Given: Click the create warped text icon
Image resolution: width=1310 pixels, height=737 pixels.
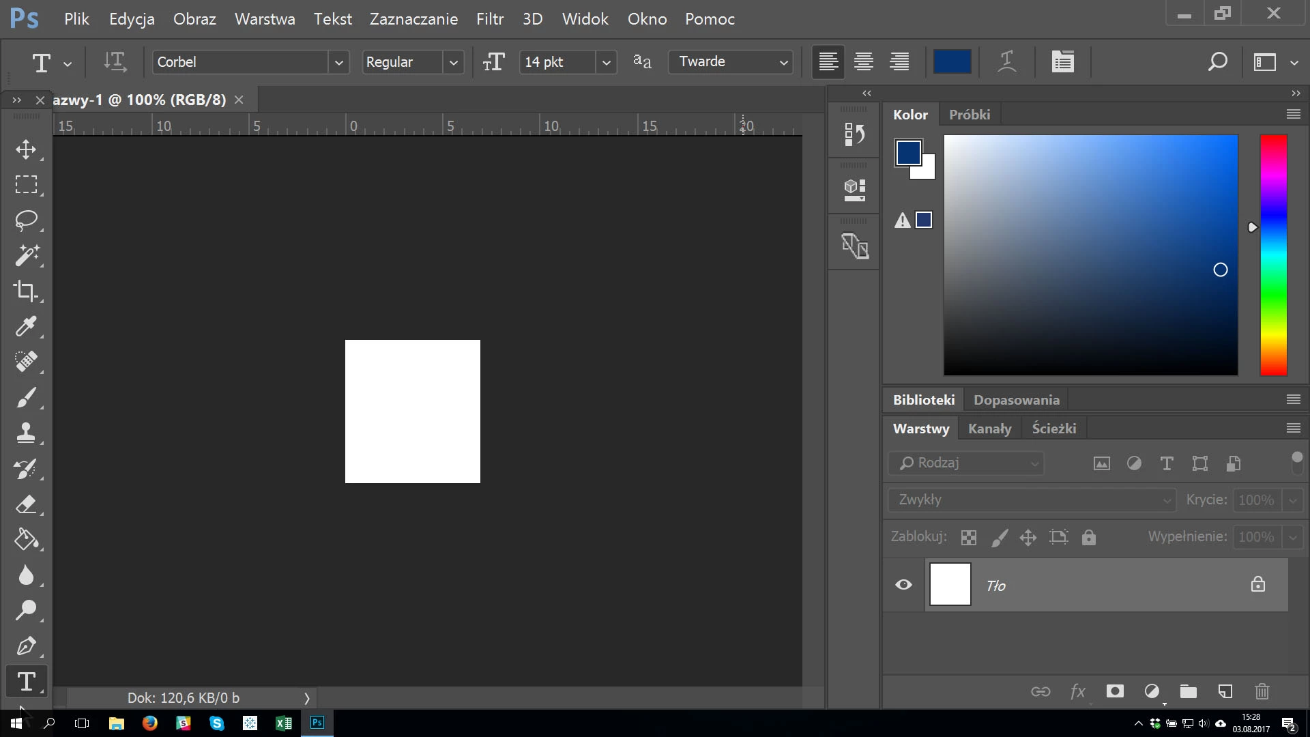Looking at the screenshot, I should pyautogui.click(x=1006, y=62).
